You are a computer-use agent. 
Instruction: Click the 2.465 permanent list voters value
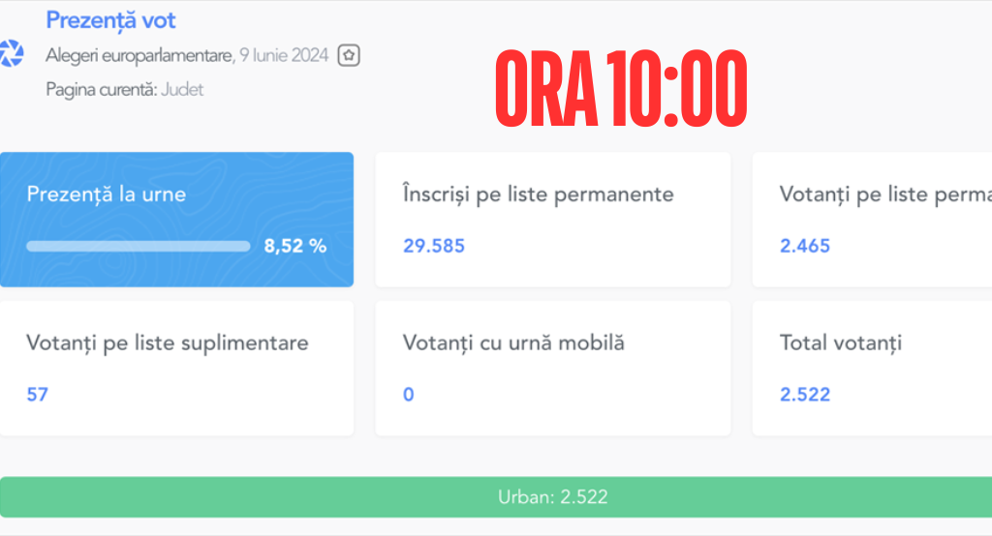(x=805, y=246)
